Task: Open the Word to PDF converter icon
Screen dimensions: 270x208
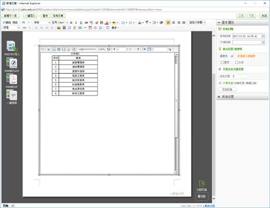Action: (12, 79)
